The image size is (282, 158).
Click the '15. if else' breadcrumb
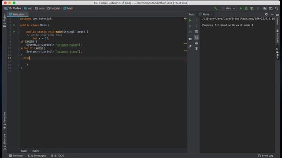13,8
